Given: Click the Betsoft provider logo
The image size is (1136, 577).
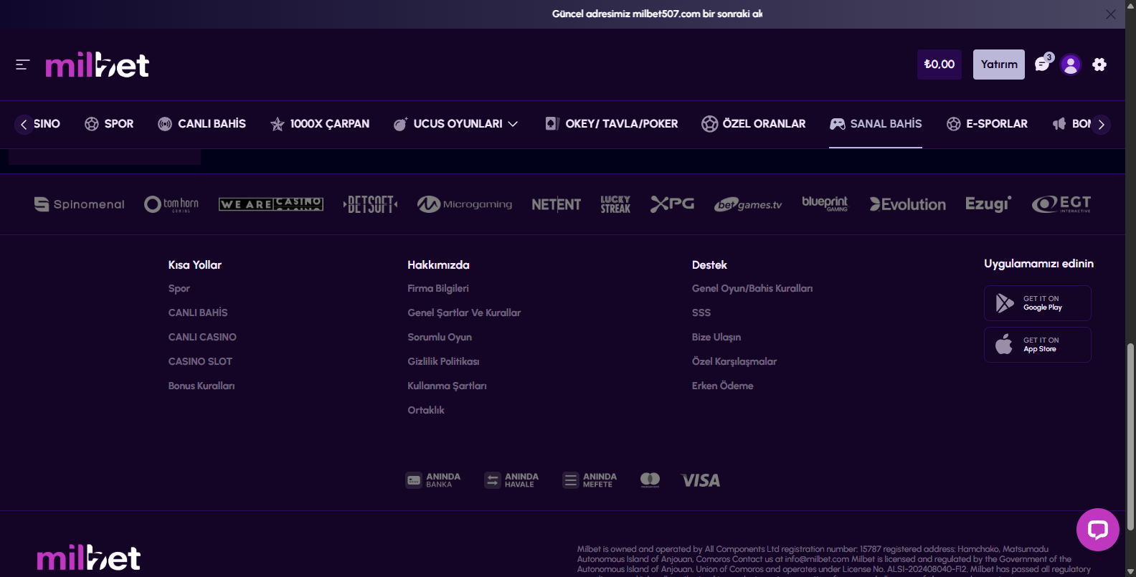Looking at the screenshot, I should pos(370,204).
